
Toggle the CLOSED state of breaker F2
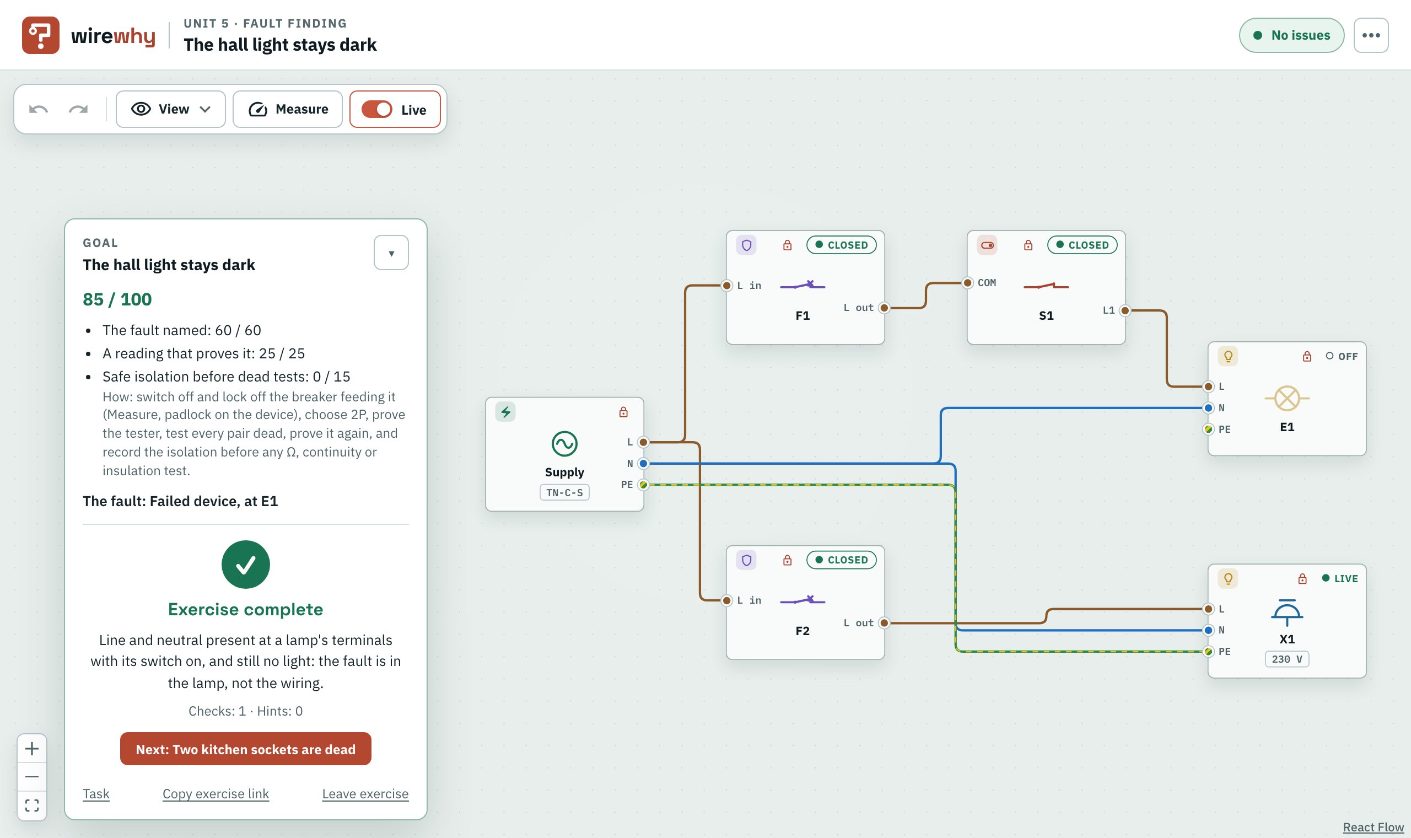(842, 560)
